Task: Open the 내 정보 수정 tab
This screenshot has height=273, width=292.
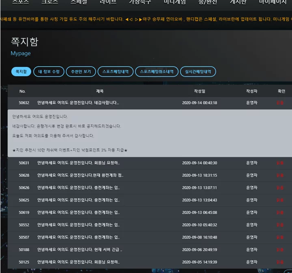Action: [x=49, y=72]
